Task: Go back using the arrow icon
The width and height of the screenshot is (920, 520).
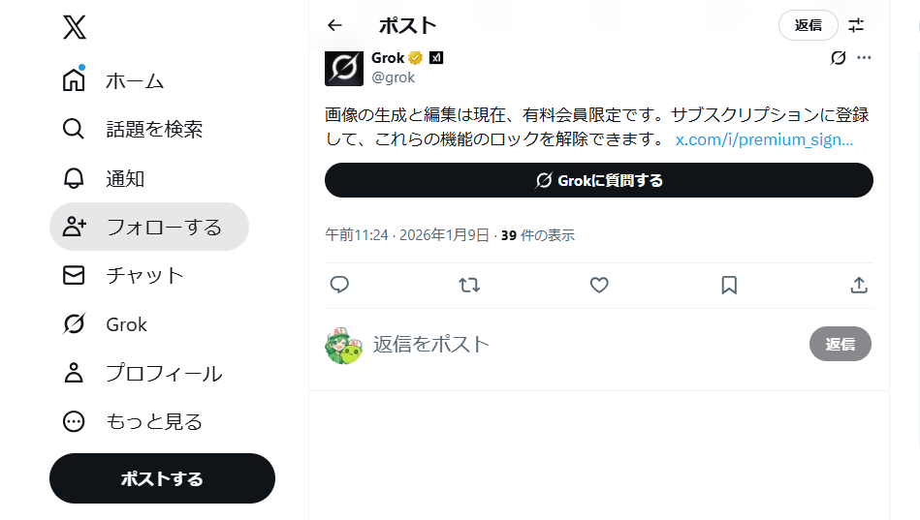Action: (335, 25)
